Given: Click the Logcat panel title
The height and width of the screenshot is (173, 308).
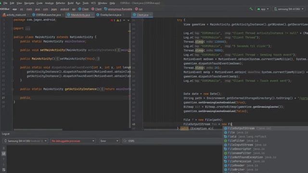Looking at the screenshot, I should coord(6,134).
